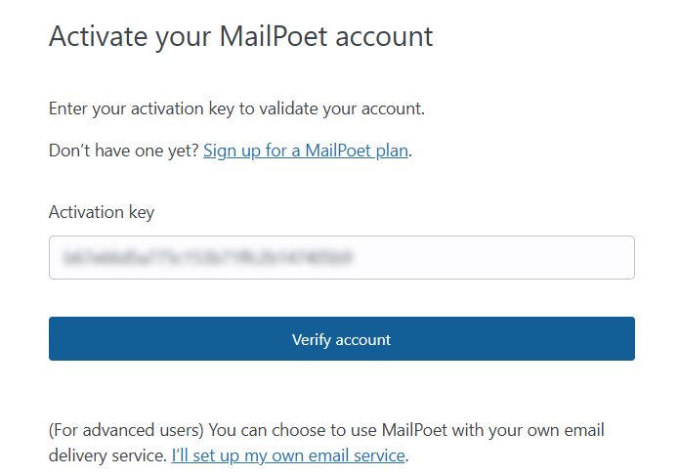Open the "Sign up for a MailPoet plan" link
Image resolution: width=679 pixels, height=476 pixels.
pos(305,151)
